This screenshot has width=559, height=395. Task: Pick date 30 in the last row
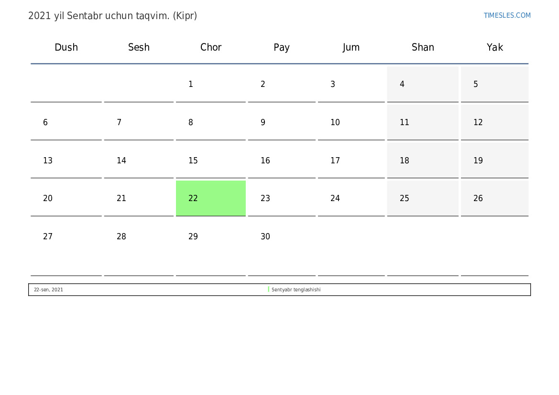[x=265, y=236]
